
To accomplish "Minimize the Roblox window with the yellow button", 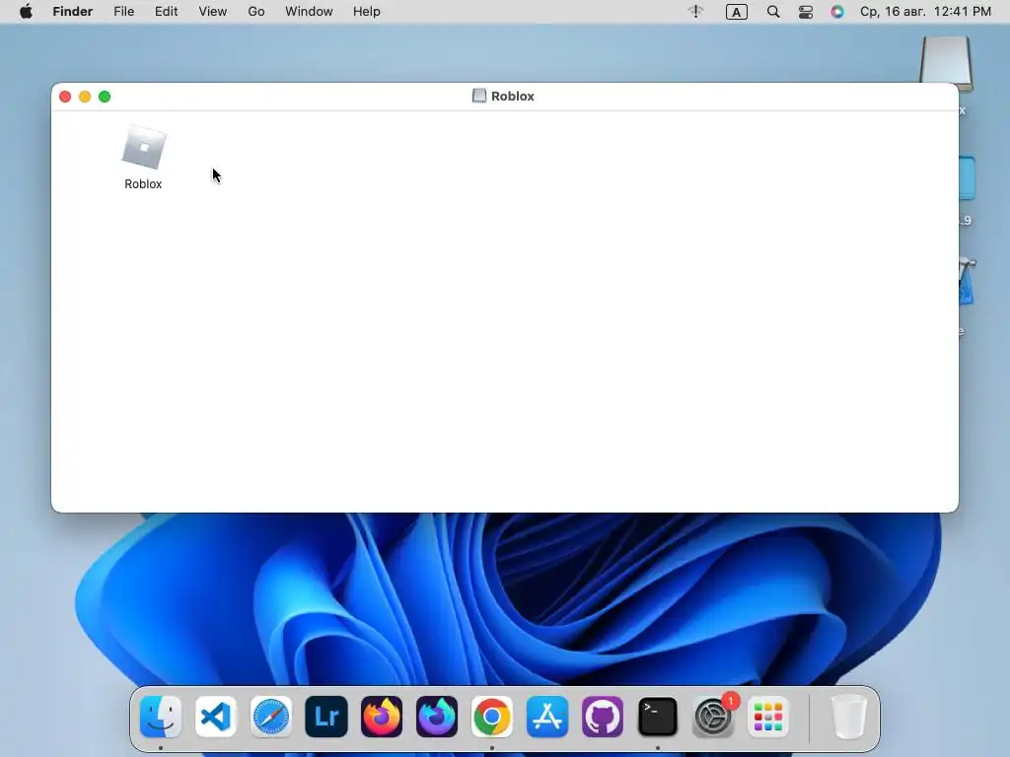I will (x=85, y=97).
